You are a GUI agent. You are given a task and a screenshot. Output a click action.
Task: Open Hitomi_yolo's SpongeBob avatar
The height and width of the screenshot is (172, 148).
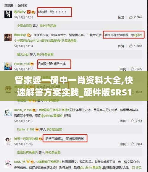pos(8,66)
